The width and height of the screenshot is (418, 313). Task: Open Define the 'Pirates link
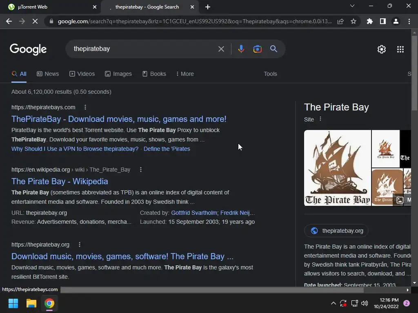[167, 149]
